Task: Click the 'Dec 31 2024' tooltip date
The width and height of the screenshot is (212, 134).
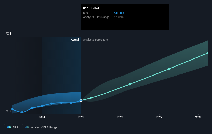Action: 91,8
